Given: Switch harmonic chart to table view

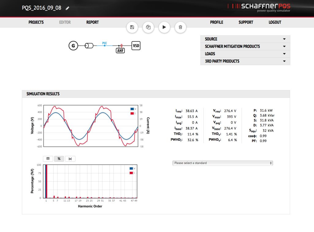Looking at the screenshot, I should click(48, 159).
